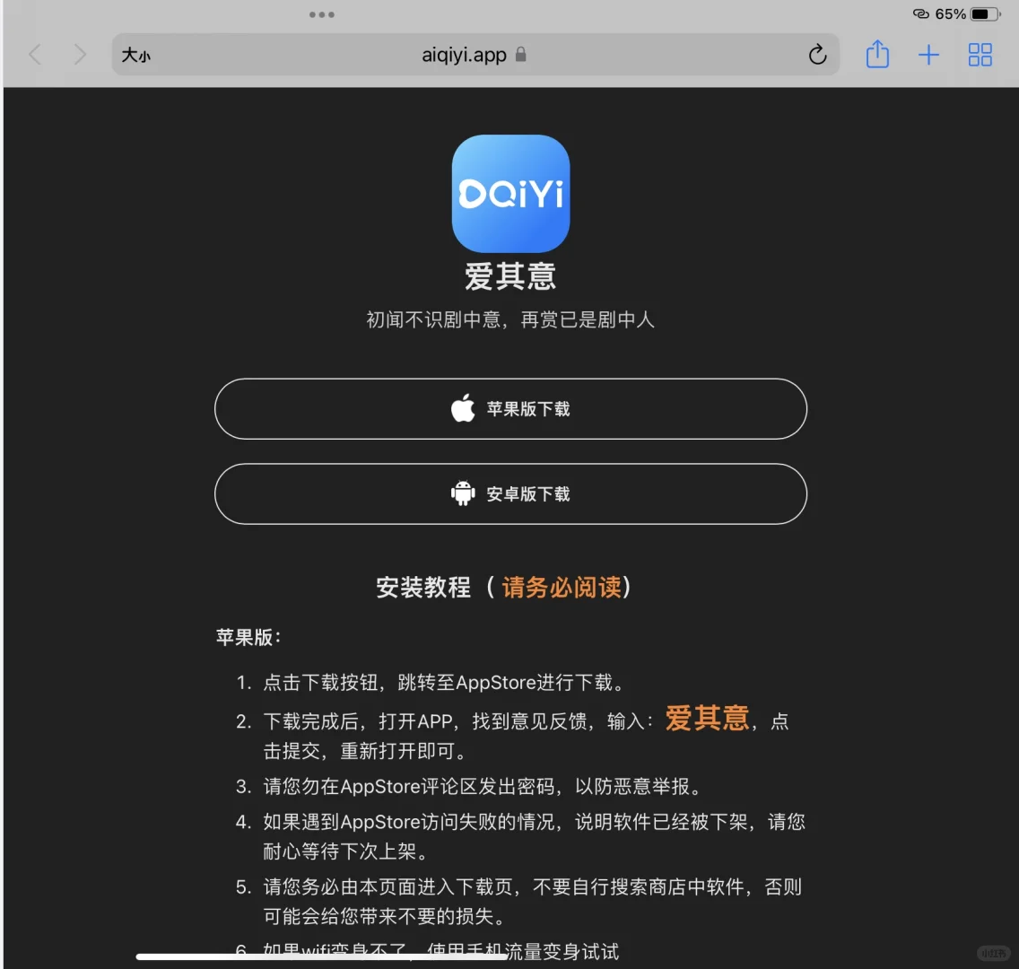1019x969 pixels.
Task: Tap the aiqiyi.app address field
Action: [475, 55]
